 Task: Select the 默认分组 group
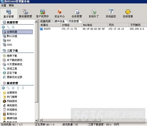pos(10,36)
